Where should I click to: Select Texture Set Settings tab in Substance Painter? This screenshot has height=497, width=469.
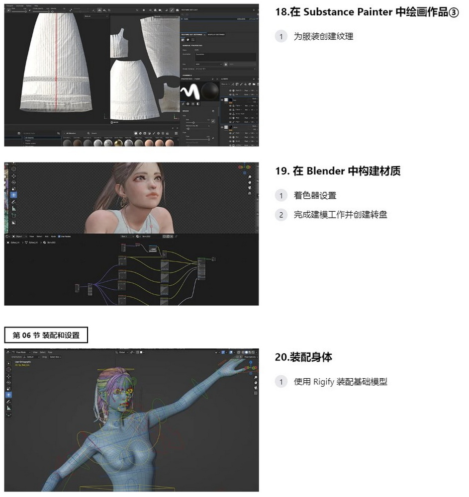click(x=192, y=35)
